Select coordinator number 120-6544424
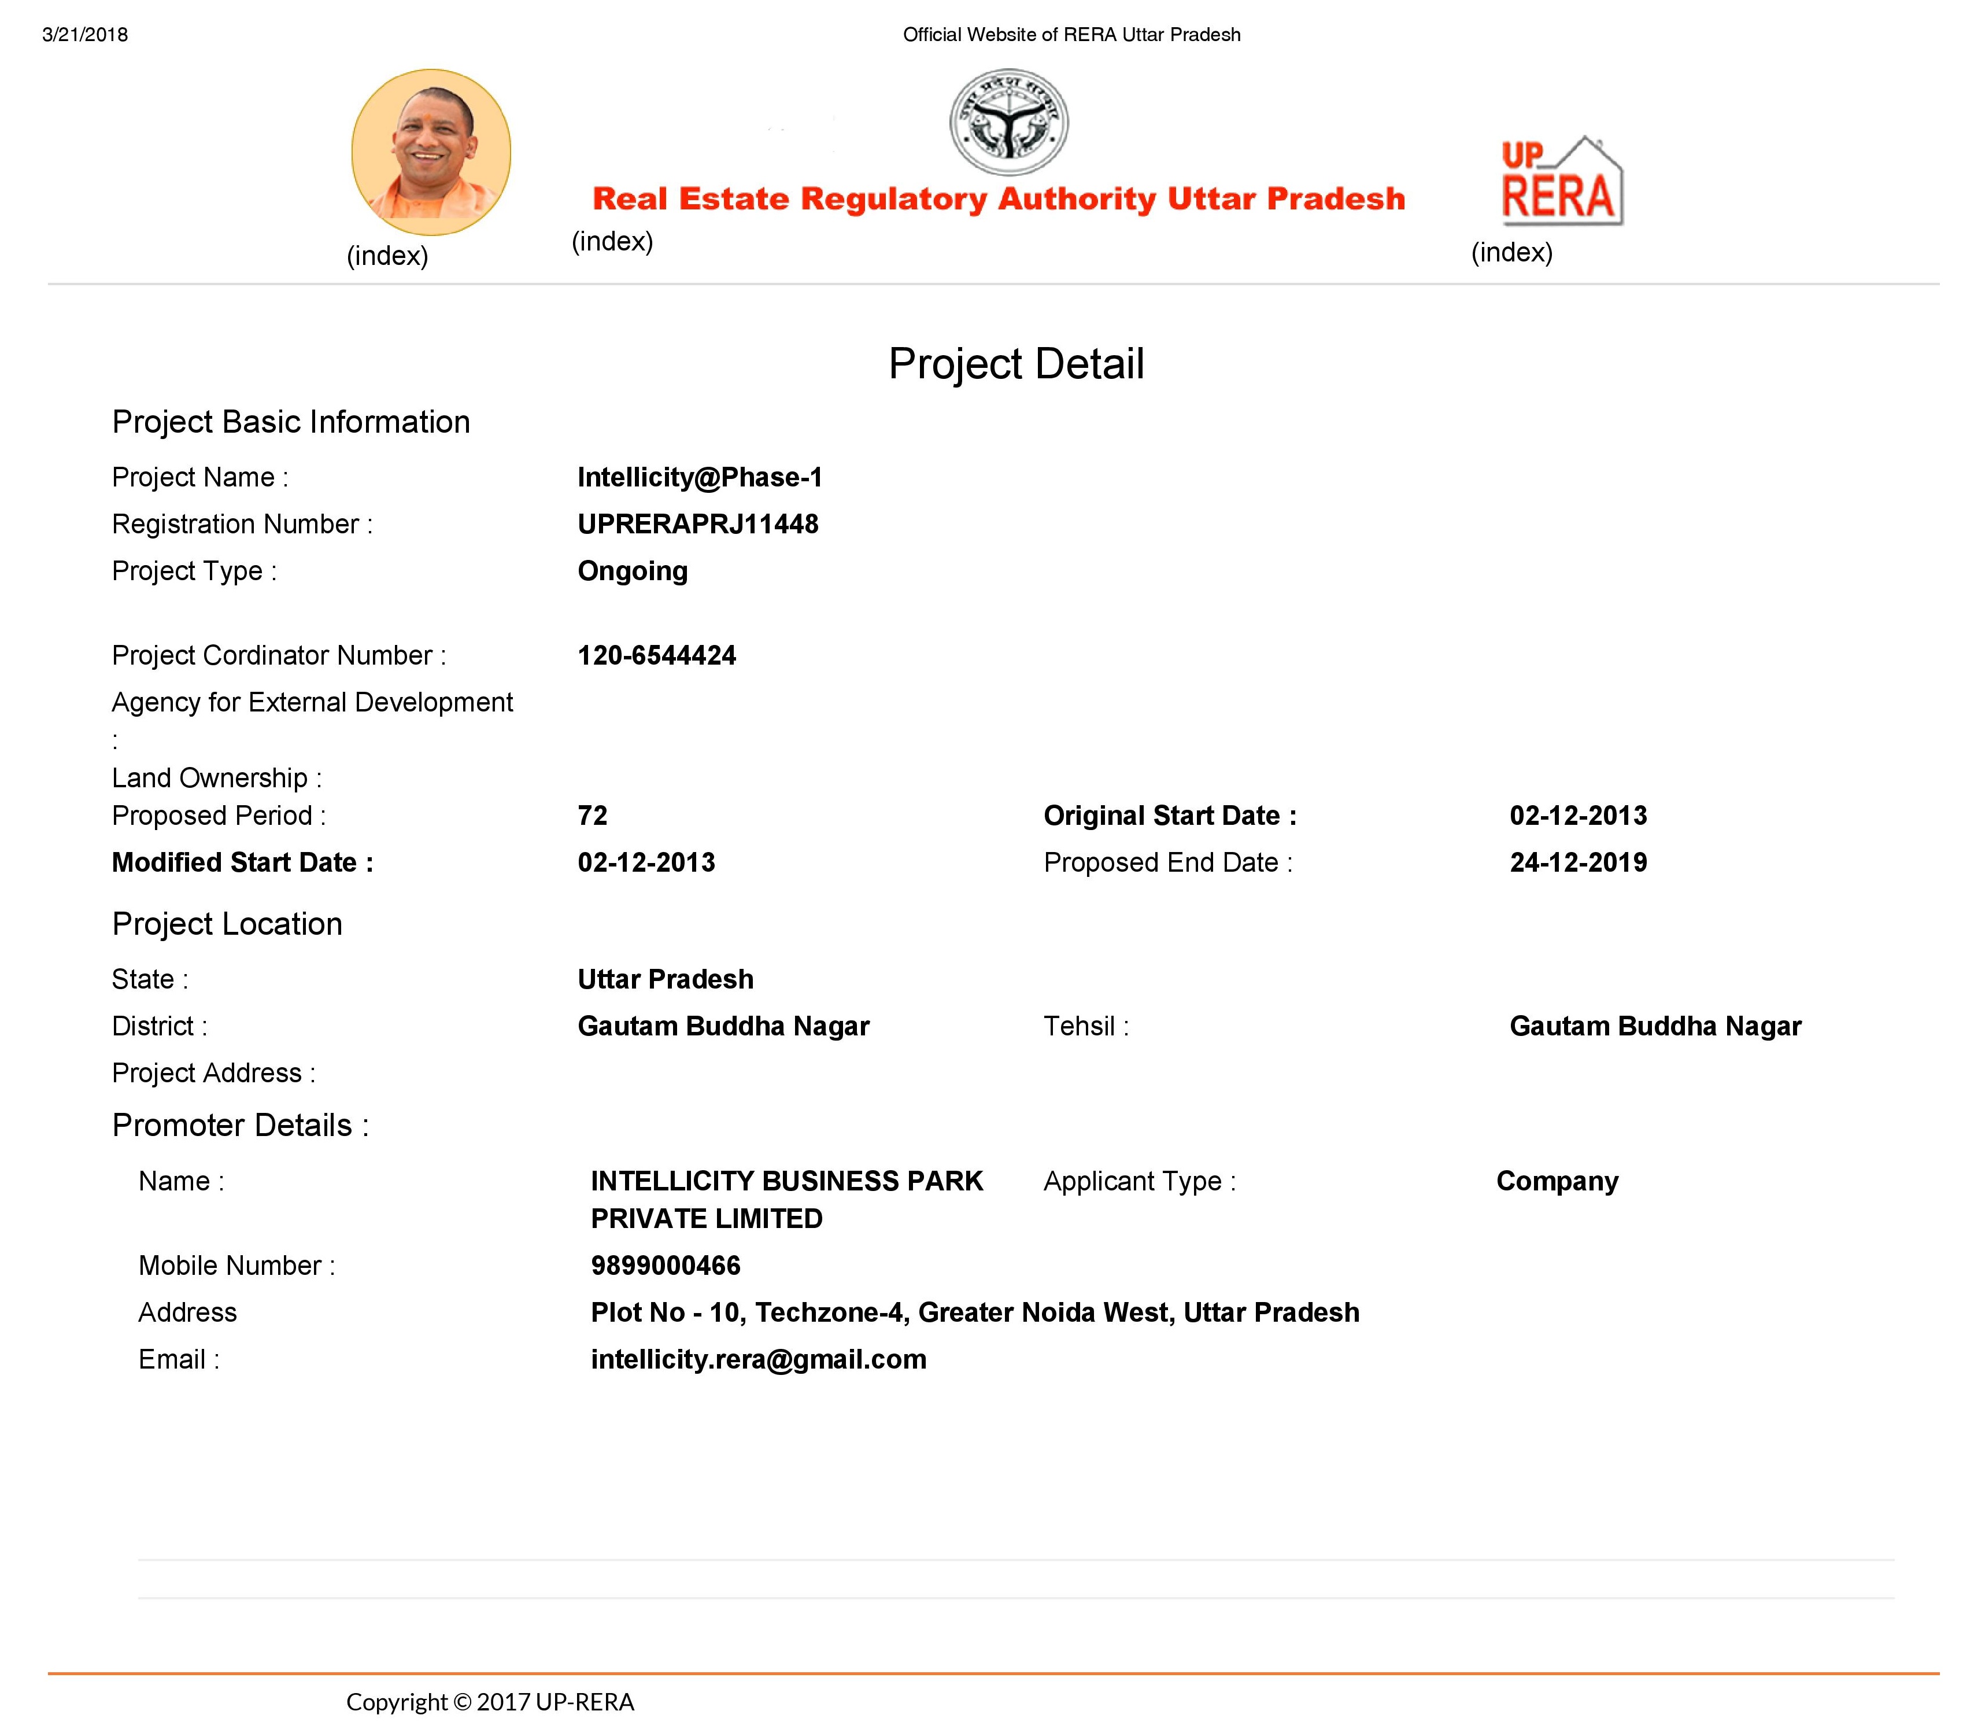Image resolution: width=1985 pixels, height=1722 pixels. click(x=657, y=655)
